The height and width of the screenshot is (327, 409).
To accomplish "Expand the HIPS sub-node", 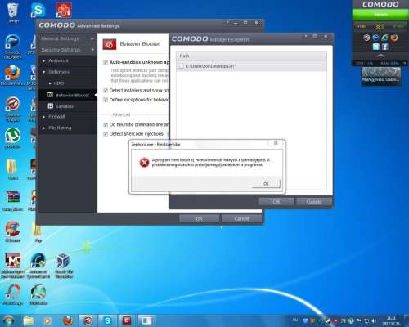I will coord(50,83).
